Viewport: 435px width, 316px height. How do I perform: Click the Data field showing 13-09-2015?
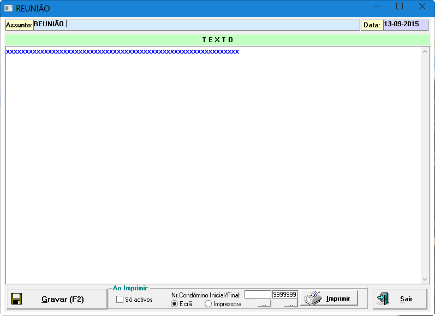[406, 25]
